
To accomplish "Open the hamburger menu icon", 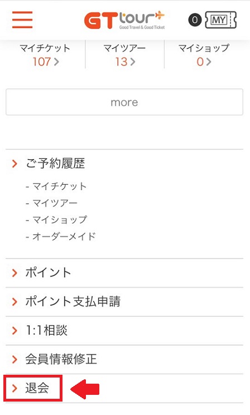I will coord(22,20).
